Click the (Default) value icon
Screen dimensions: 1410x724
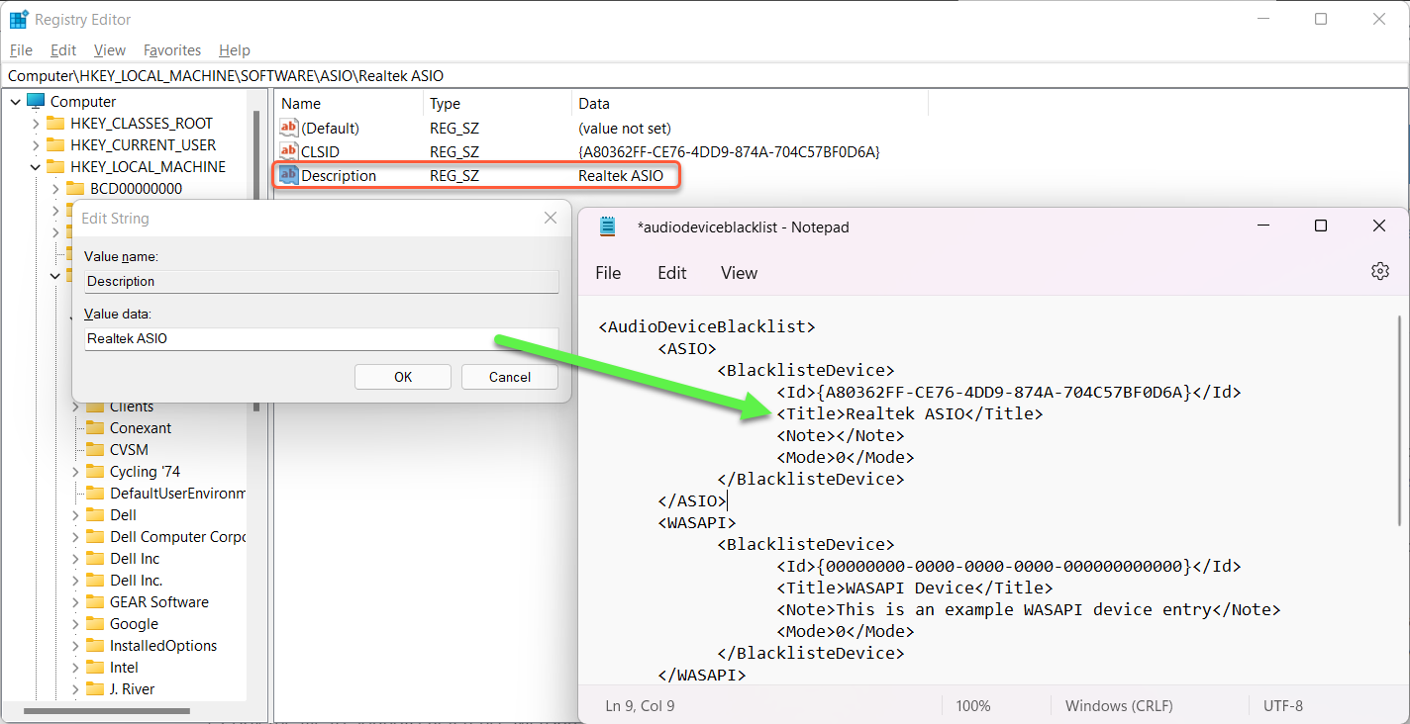[x=289, y=129]
